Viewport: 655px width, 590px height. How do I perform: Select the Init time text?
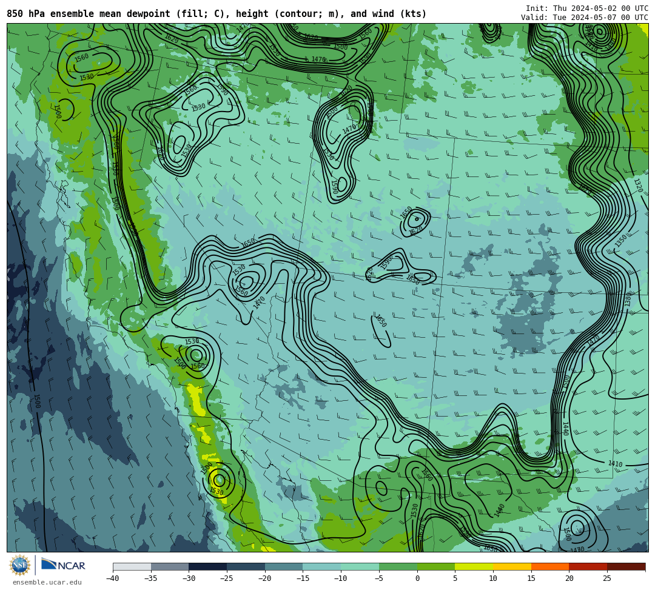click(x=586, y=8)
